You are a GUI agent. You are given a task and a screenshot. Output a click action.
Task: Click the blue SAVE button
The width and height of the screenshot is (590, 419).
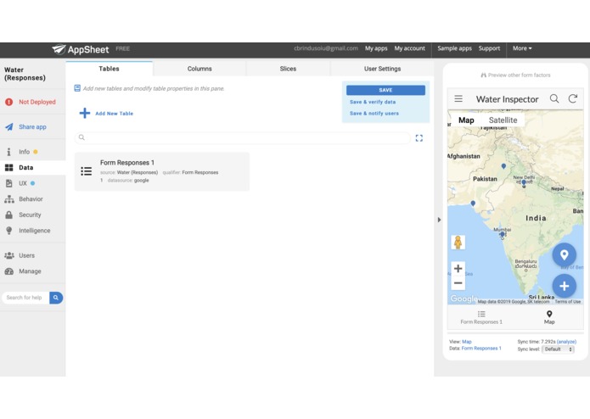385,90
